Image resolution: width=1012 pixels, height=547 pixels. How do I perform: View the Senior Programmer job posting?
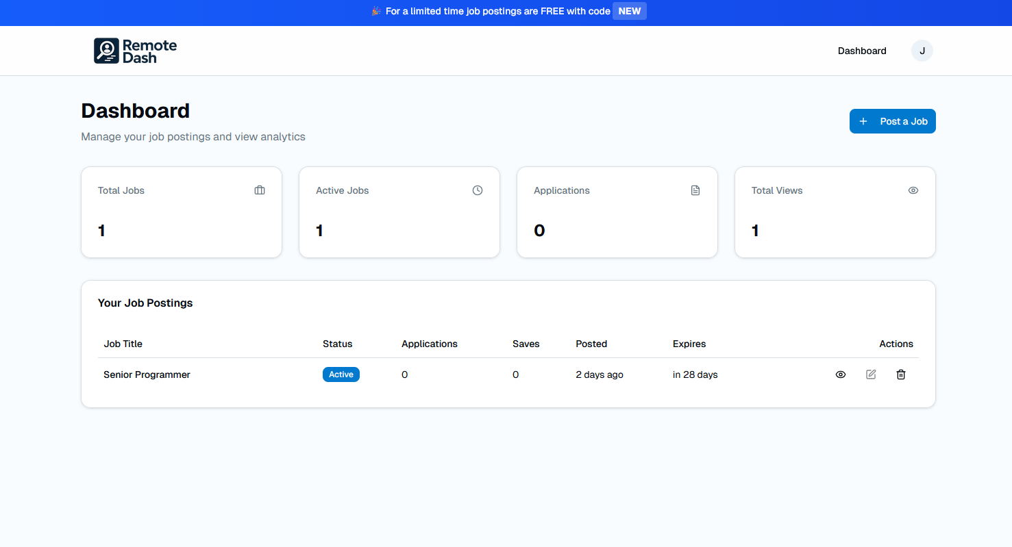(841, 374)
